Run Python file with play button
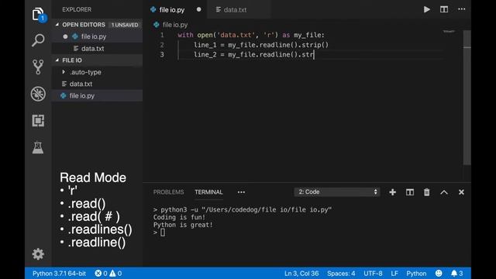The width and height of the screenshot is (496, 279). pos(427,9)
